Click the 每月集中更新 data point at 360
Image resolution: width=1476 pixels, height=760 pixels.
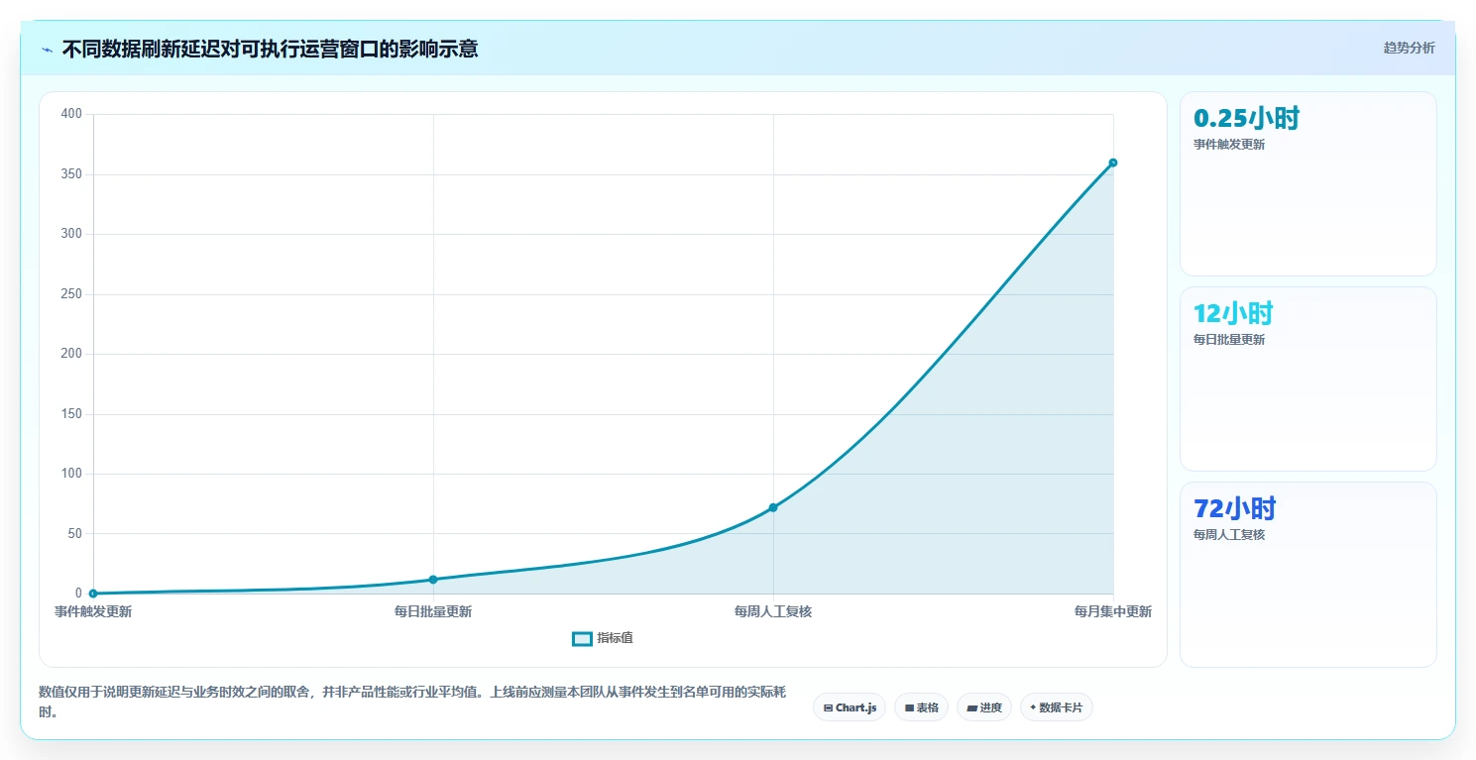point(1113,163)
